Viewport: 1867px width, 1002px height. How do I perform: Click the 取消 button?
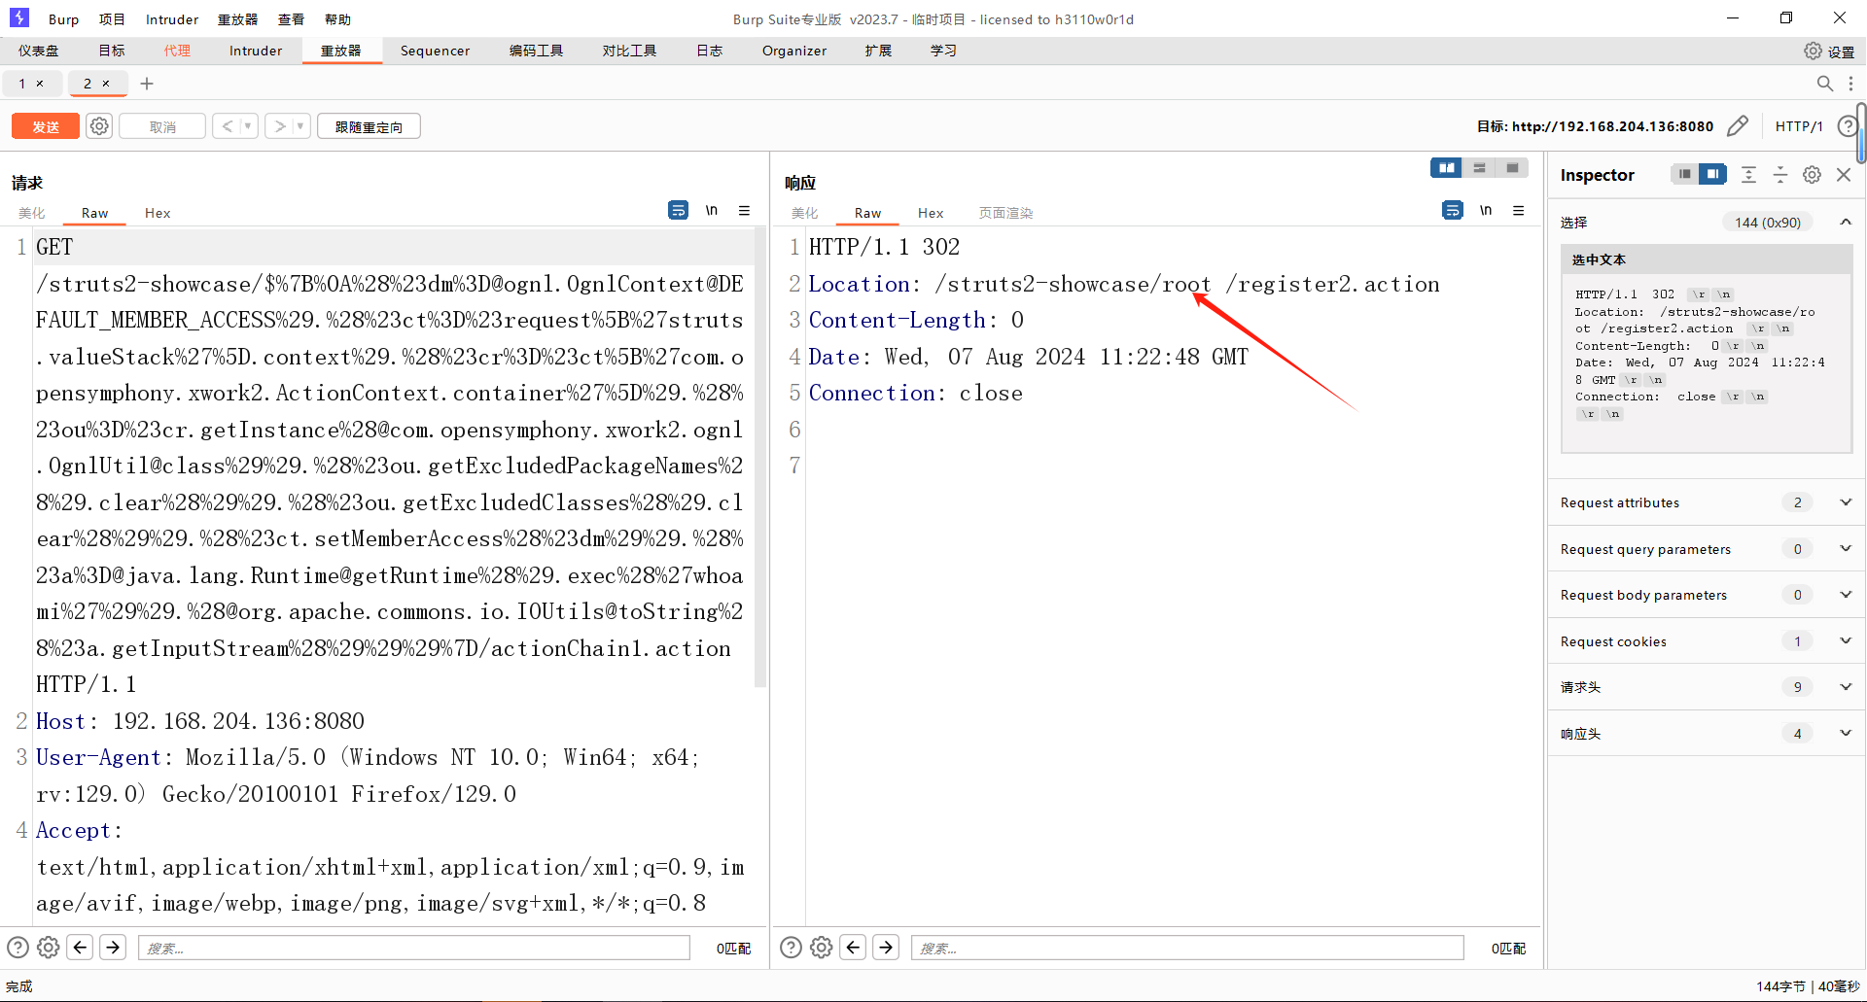[162, 126]
